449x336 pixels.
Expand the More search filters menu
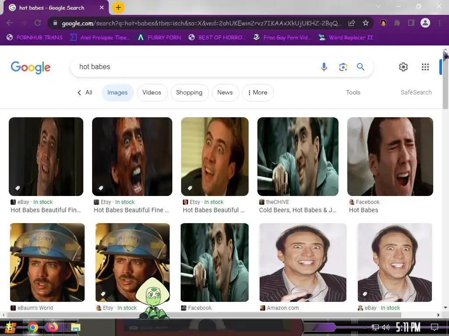coord(258,93)
